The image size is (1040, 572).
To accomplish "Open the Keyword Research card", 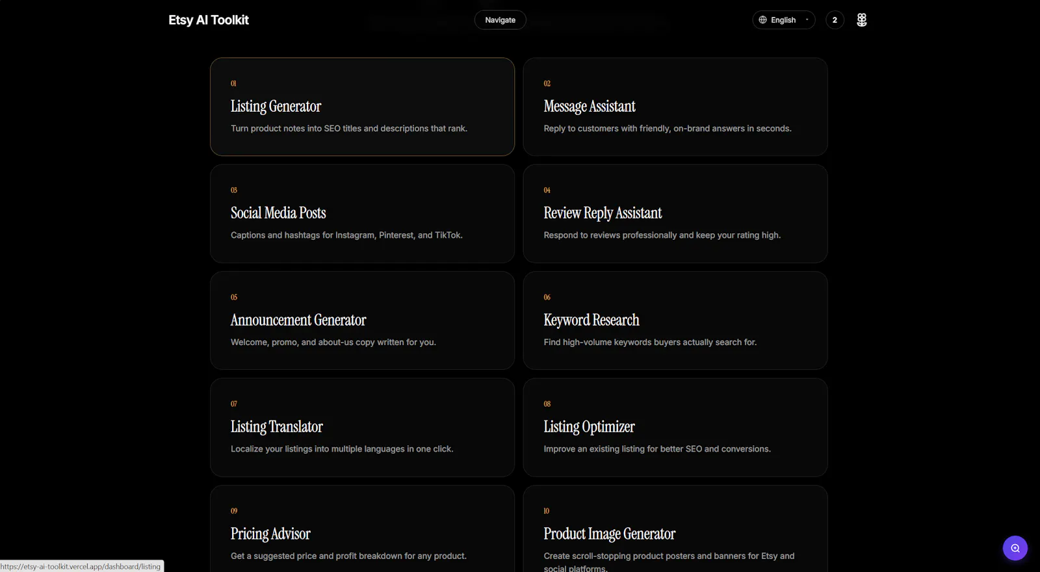I will (675, 320).
